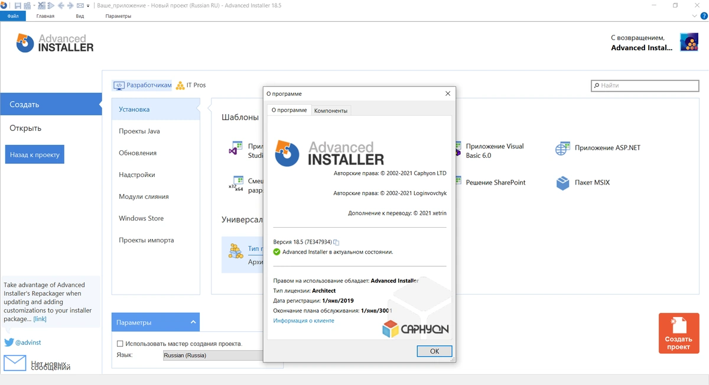Select О программе tab in About dialog
Screen dimensions: 709x385
point(288,110)
